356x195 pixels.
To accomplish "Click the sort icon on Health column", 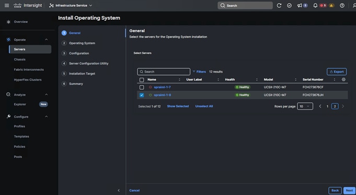I will [257, 79].
